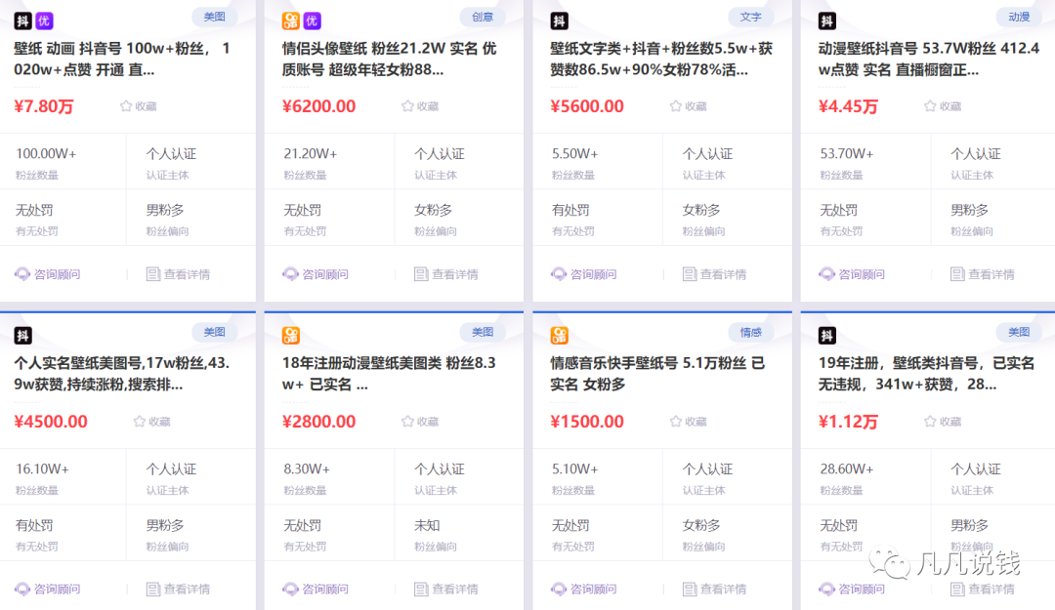Open the 个人实名壁纸美图号 listing title
Image resolution: width=1055 pixels, height=610 pixels.
[x=122, y=374]
